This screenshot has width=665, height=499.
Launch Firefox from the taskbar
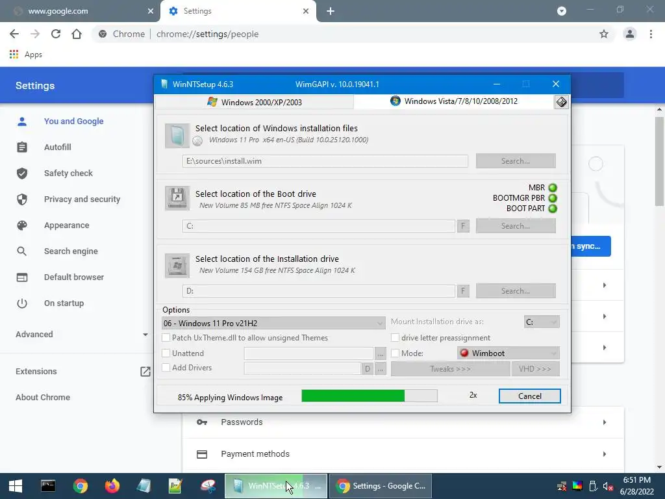112,486
